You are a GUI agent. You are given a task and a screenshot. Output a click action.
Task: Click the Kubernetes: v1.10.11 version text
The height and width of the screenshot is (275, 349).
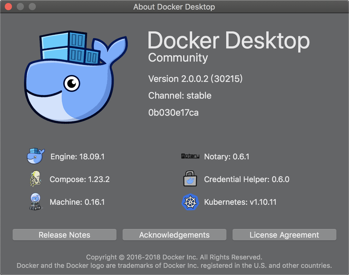coord(240,202)
